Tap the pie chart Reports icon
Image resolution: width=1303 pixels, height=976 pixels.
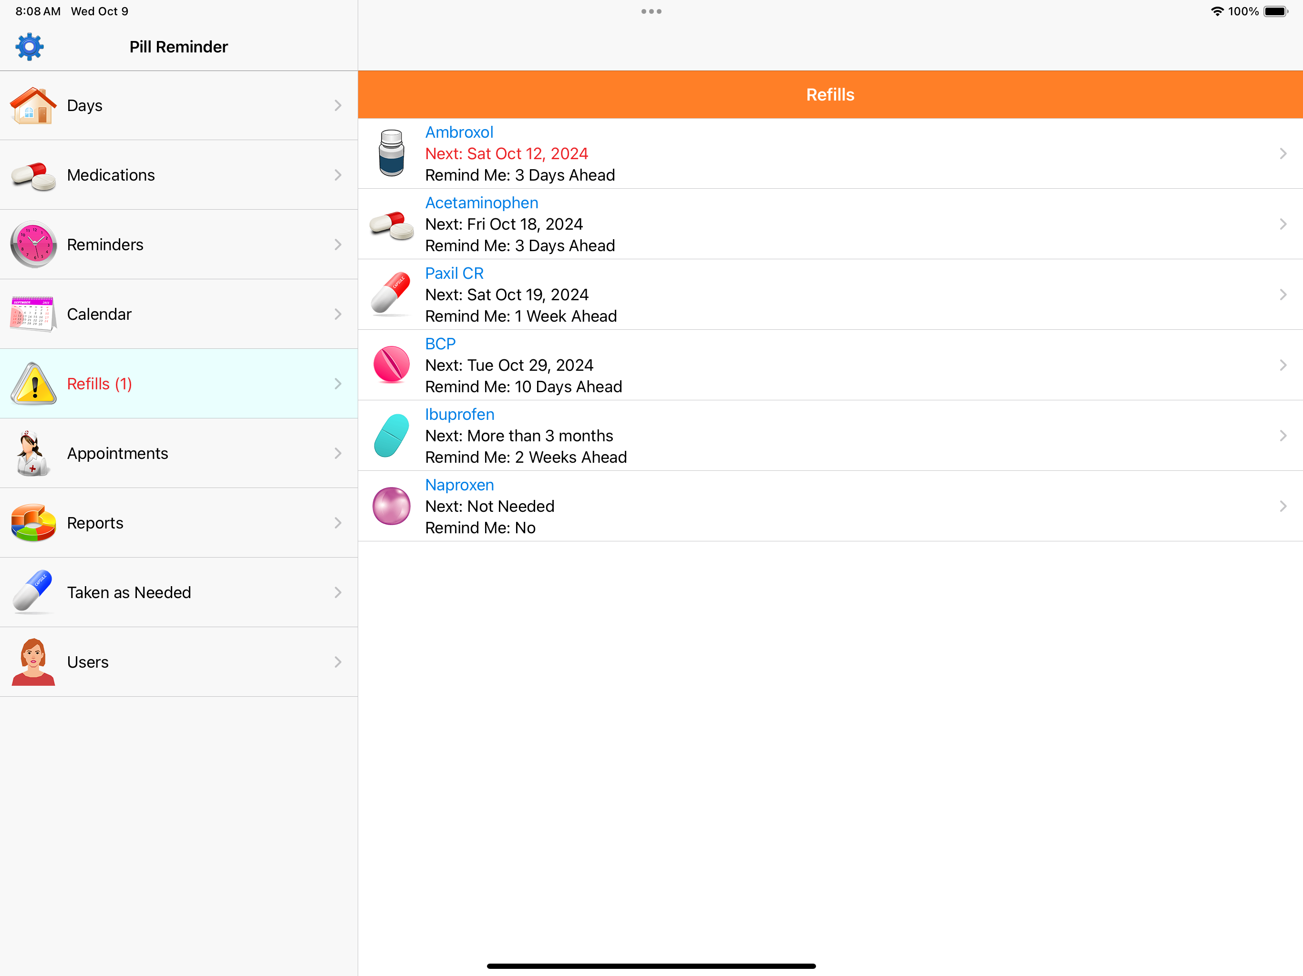[33, 523]
